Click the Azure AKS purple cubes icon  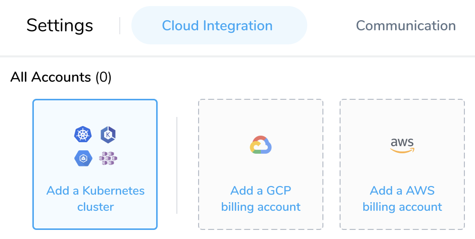pyautogui.click(x=108, y=158)
